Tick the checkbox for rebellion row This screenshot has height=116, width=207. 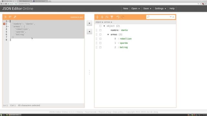click(x=100, y=39)
